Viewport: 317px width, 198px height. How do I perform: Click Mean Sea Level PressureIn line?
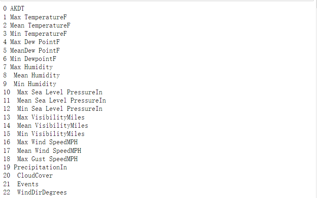tap(61, 100)
